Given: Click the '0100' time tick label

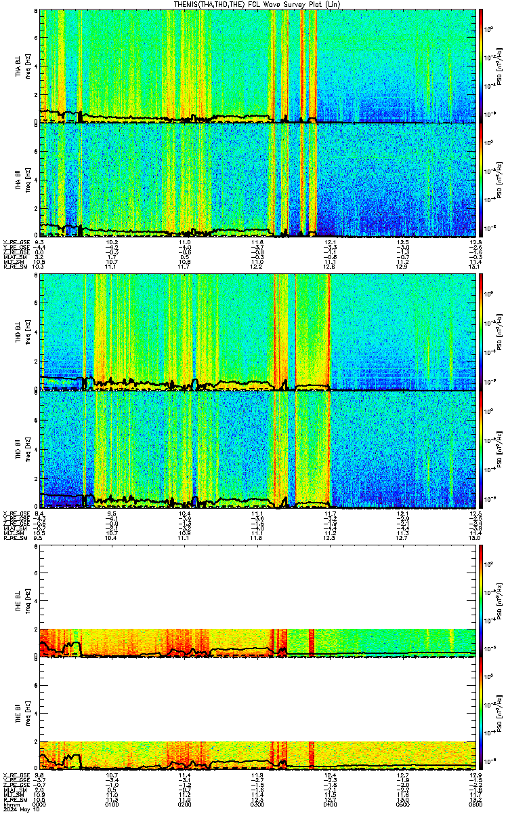Looking at the screenshot, I should (112, 804).
